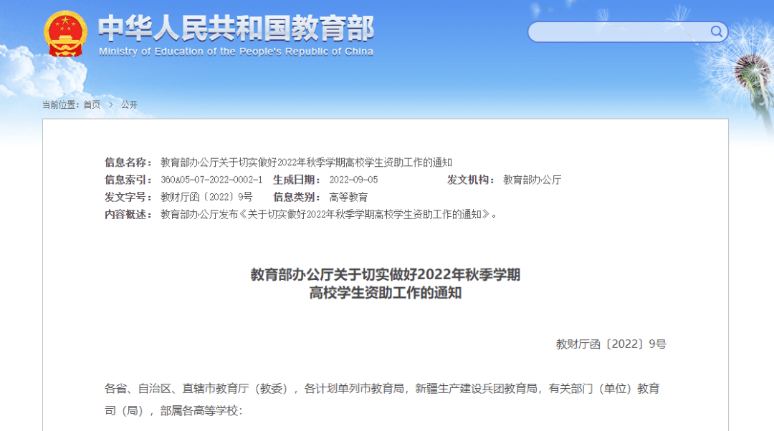Click the 内容概述 summary sentence
This screenshot has height=431, width=774.
[329, 214]
